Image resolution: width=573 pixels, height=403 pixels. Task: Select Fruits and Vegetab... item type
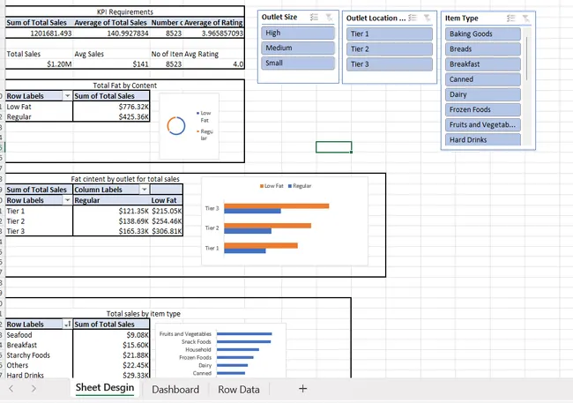[x=483, y=124]
